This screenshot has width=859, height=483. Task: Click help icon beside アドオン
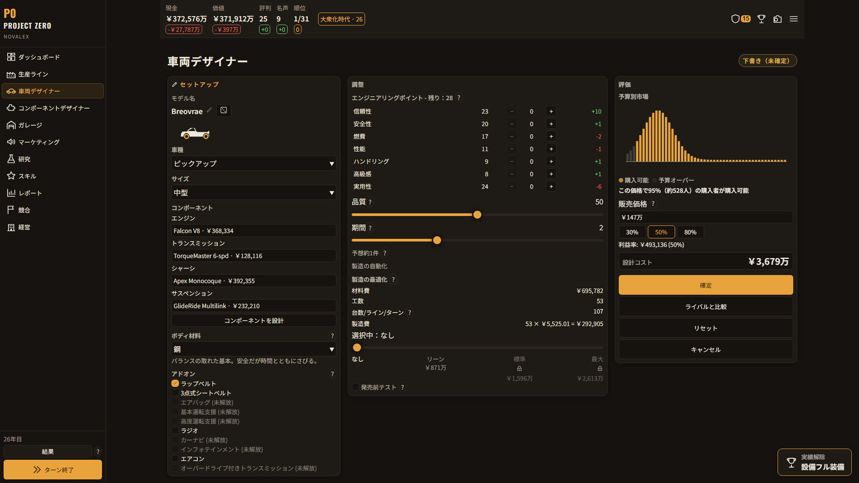(332, 374)
